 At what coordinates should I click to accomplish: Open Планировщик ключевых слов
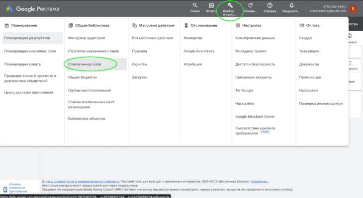pos(30,51)
